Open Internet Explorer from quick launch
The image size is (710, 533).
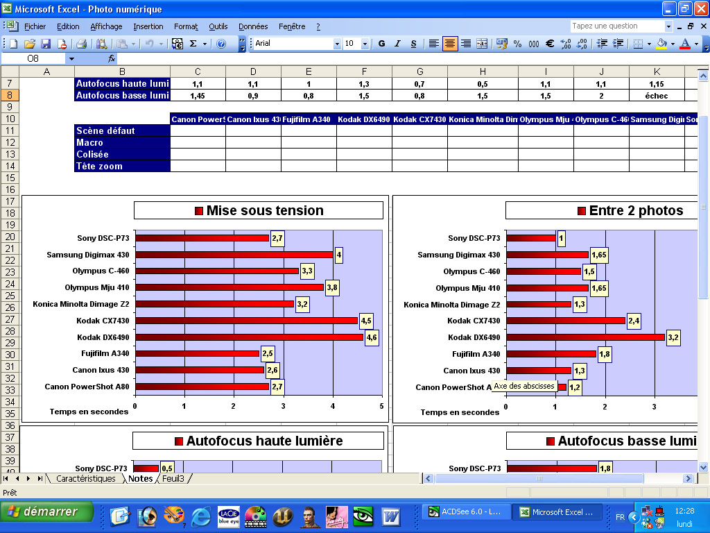pos(201,516)
